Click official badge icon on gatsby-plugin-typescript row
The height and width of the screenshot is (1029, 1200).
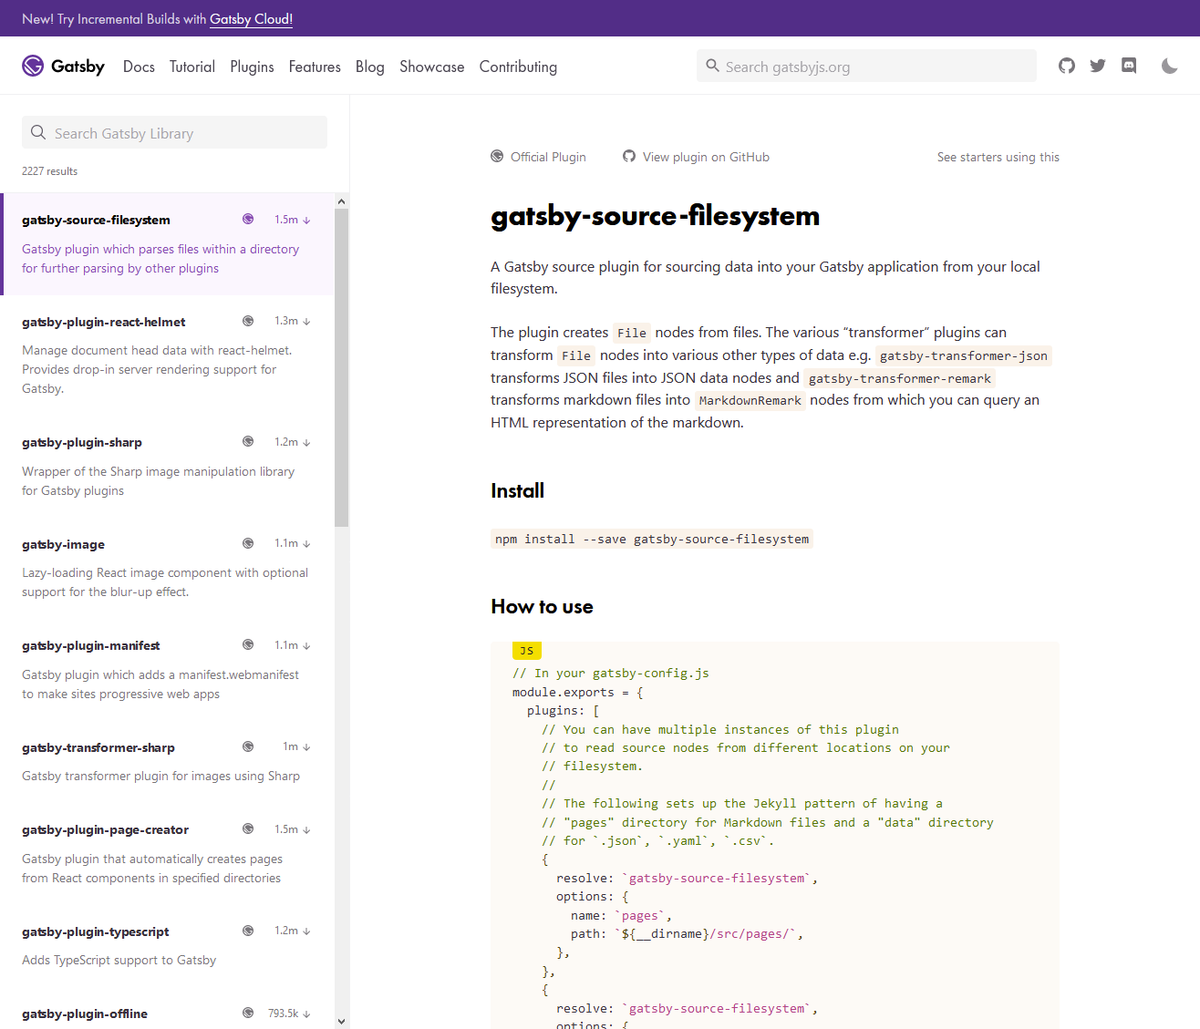point(248,931)
